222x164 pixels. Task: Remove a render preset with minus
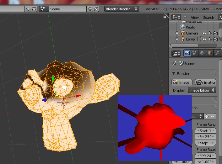[213, 116]
